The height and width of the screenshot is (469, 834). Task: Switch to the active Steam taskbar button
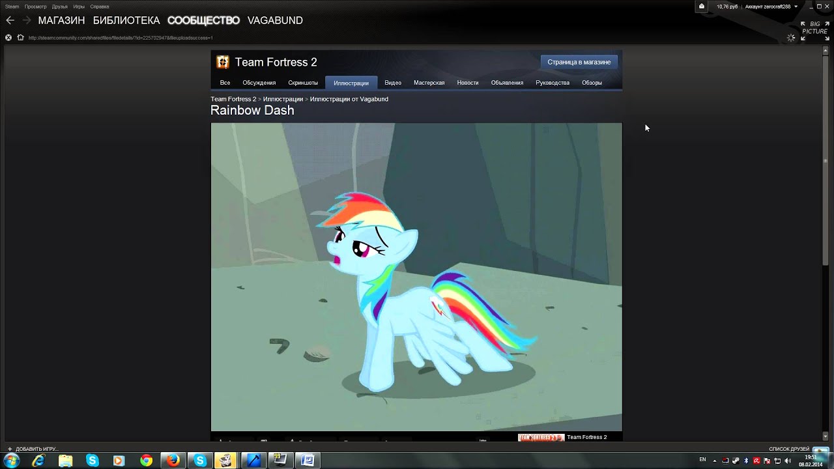(226, 461)
